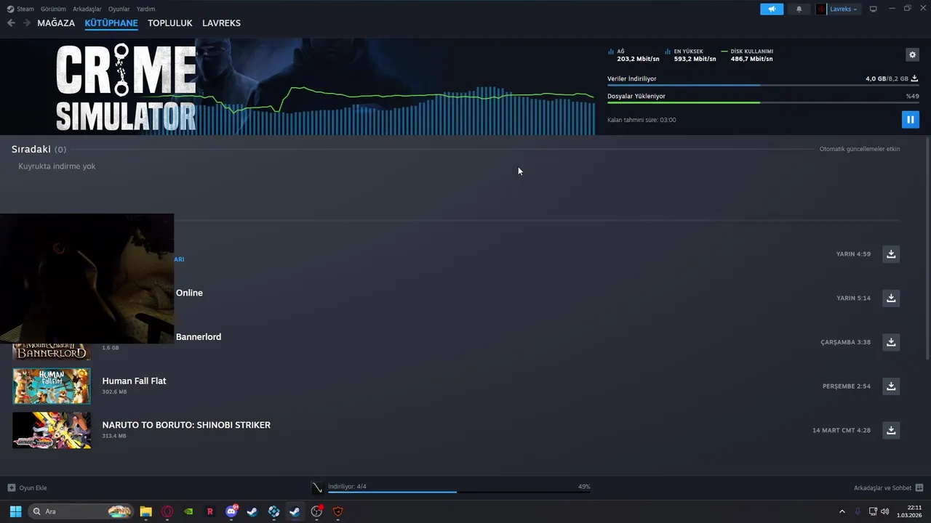Click the Dosyalar Yükleniyor progress bar
Viewport: 931px width, 523px height.
[x=763, y=102]
